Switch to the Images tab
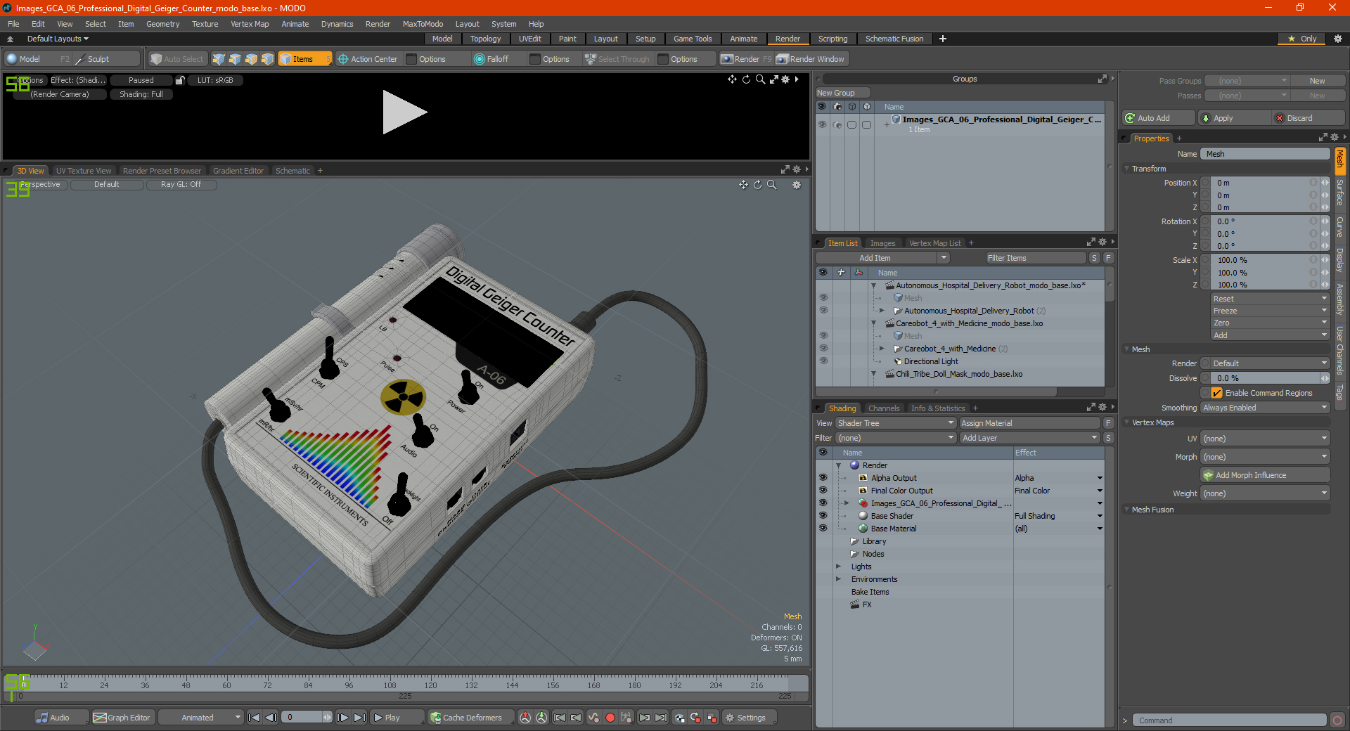Viewport: 1350px width, 731px height. (x=882, y=243)
